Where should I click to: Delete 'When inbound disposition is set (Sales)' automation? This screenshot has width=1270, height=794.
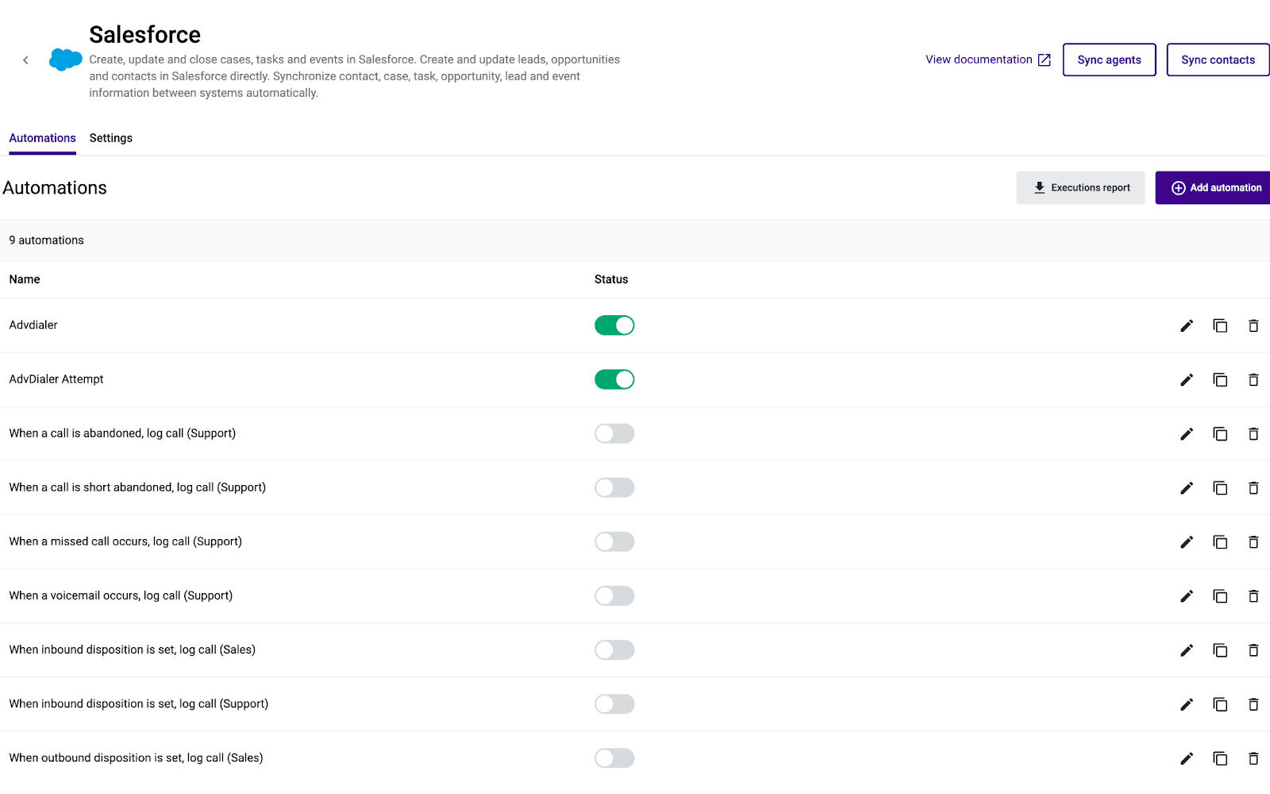tap(1253, 649)
